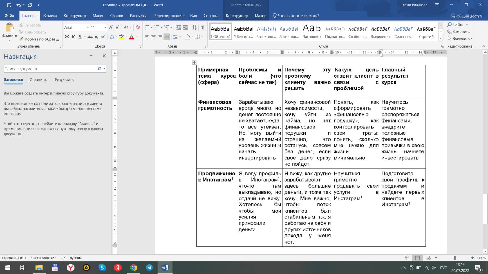Select the Строгий style

(426, 32)
